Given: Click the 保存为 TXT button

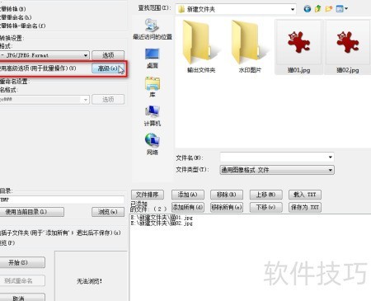Looking at the screenshot, I should click(x=305, y=207).
